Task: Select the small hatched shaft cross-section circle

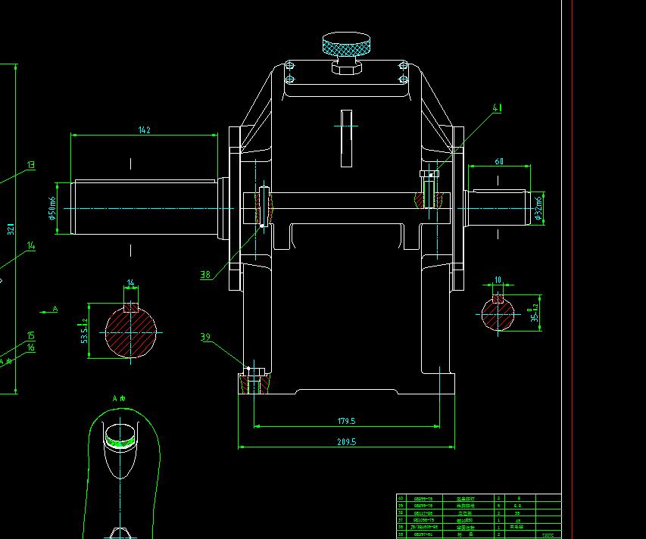Action: [498, 313]
